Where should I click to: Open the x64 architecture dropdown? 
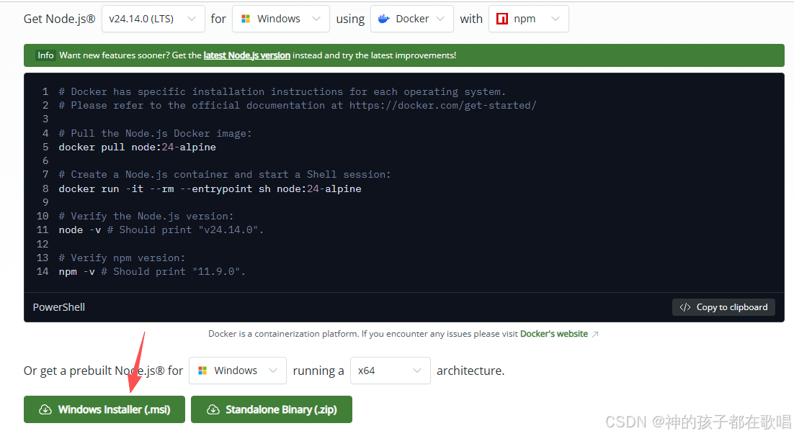390,370
